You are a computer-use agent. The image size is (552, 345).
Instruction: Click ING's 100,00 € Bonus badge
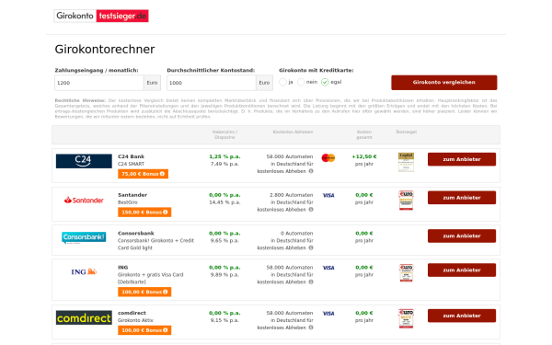tap(144, 292)
